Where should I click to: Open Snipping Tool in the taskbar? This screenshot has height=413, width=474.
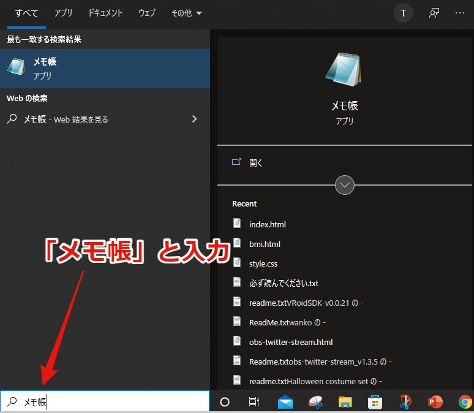315,402
